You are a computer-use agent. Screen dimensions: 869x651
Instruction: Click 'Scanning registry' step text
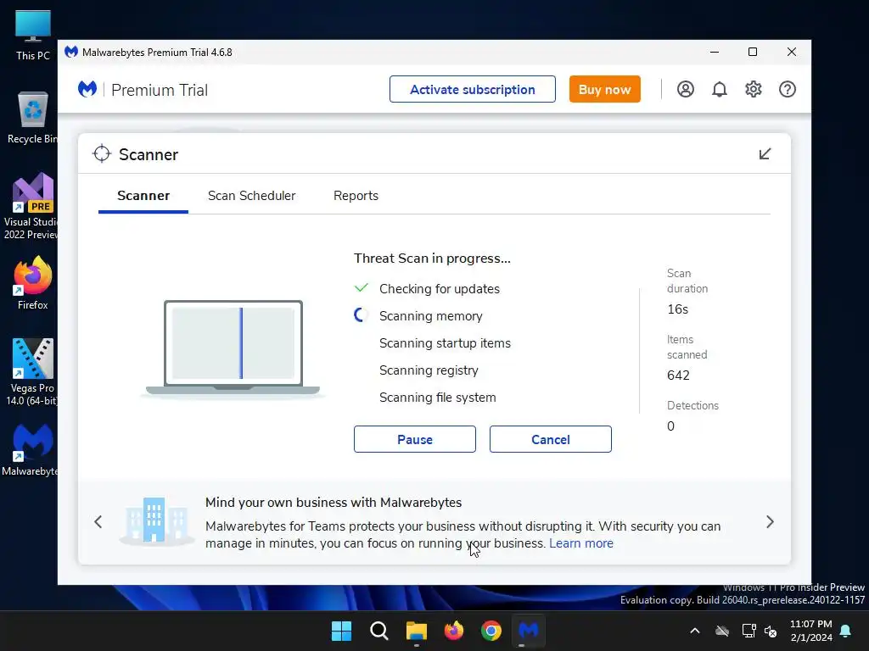pos(429,370)
